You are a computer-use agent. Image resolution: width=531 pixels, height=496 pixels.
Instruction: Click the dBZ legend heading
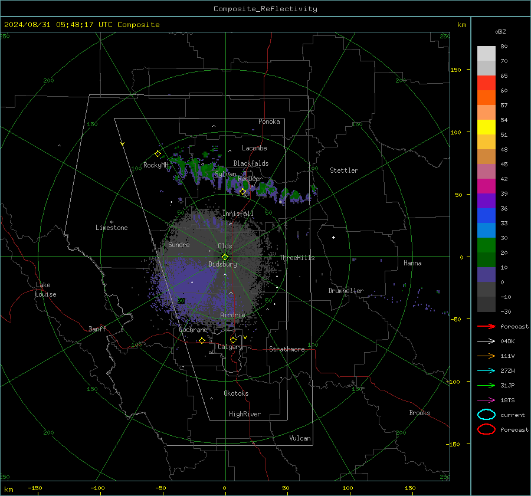click(x=500, y=31)
